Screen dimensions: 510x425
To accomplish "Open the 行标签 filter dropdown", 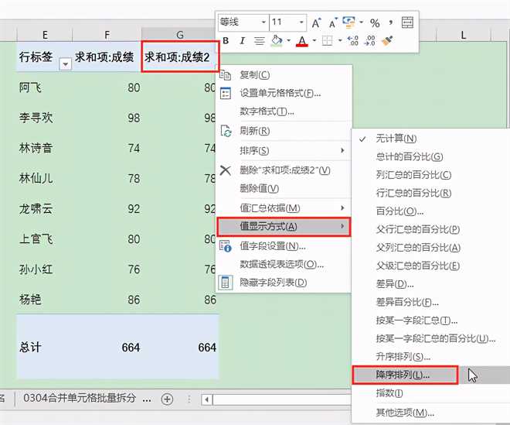I will click(x=65, y=63).
